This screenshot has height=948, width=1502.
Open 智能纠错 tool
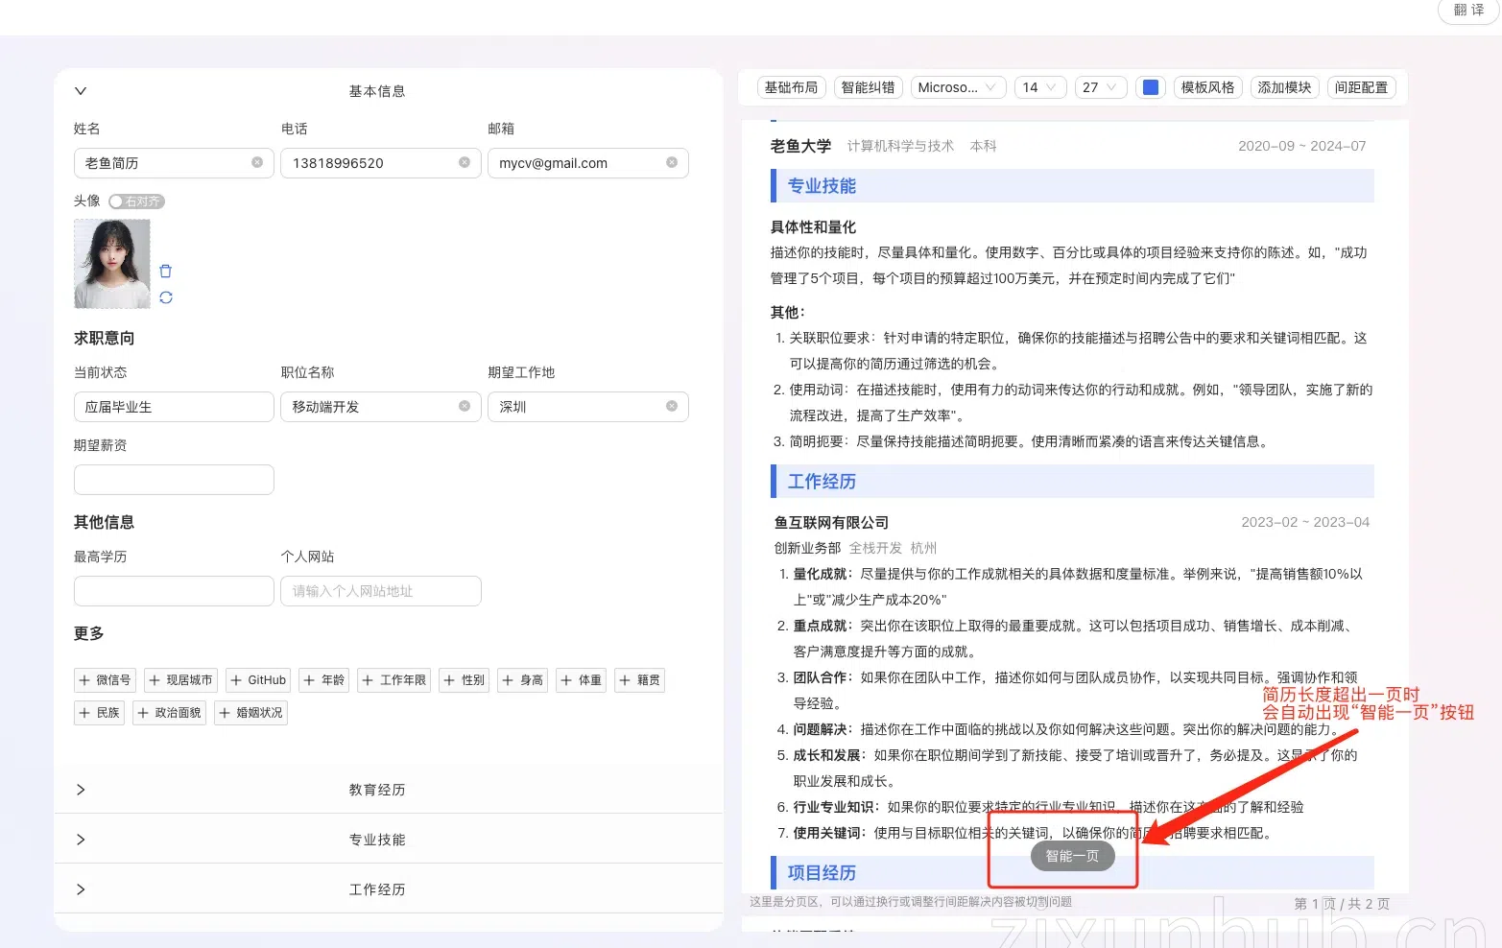[x=868, y=87]
